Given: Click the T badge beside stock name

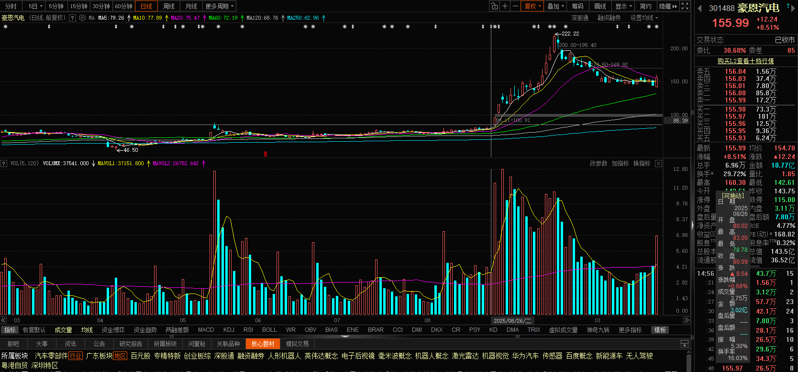Looking at the screenshot, I should coord(788,6).
